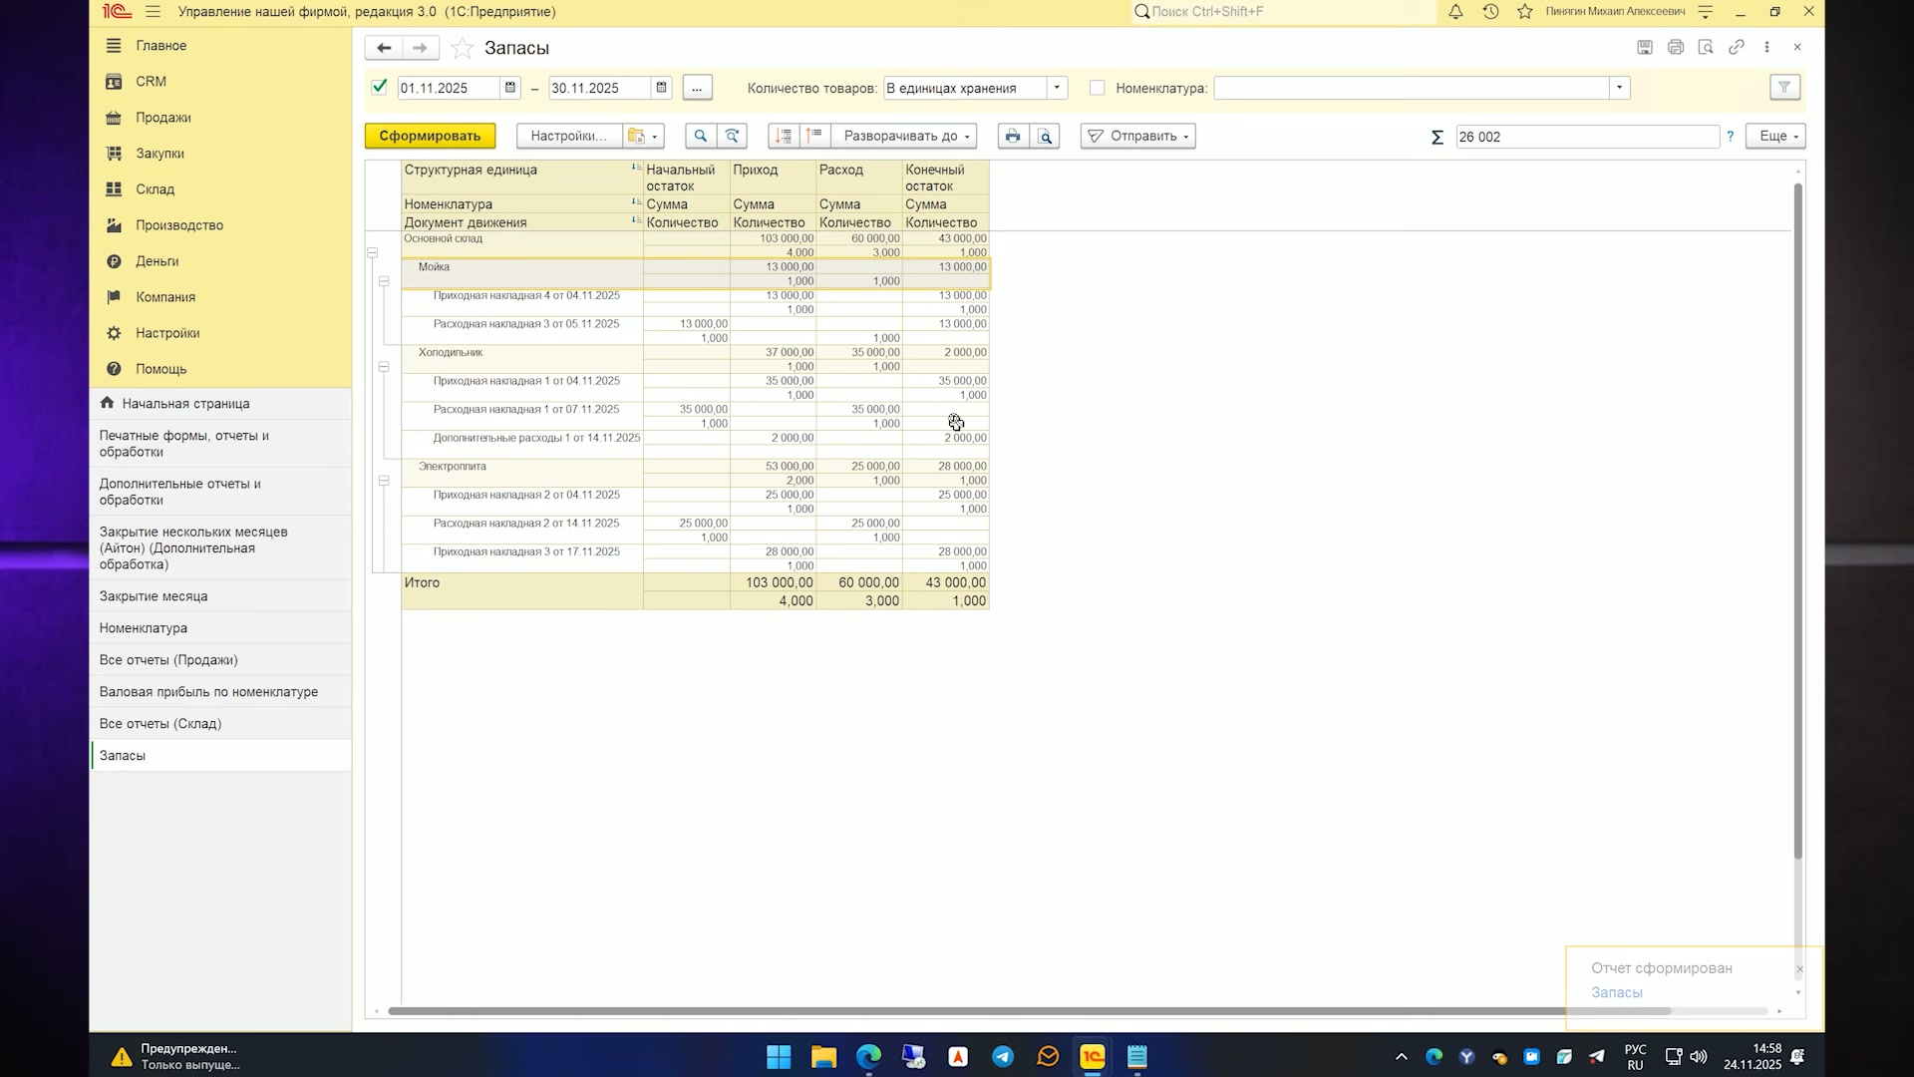Viewport: 1914px width, 1077px height.
Task: Enable the Номенклатура filter checkbox
Action: pyautogui.click(x=1098, y=88)
